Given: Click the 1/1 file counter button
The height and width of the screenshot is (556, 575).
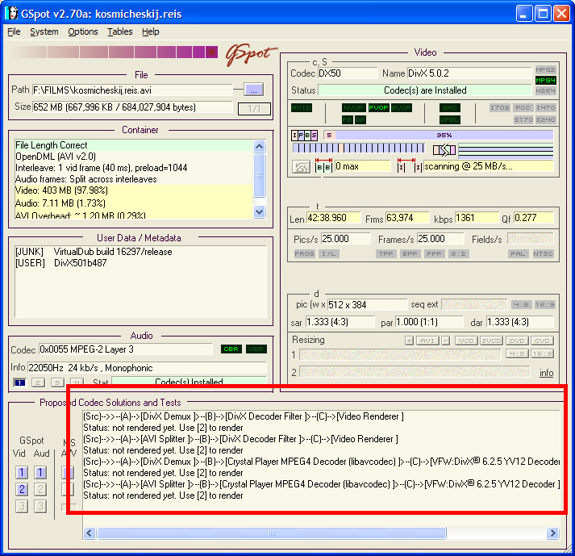Looking at the screenshot, I should point(254,109).
